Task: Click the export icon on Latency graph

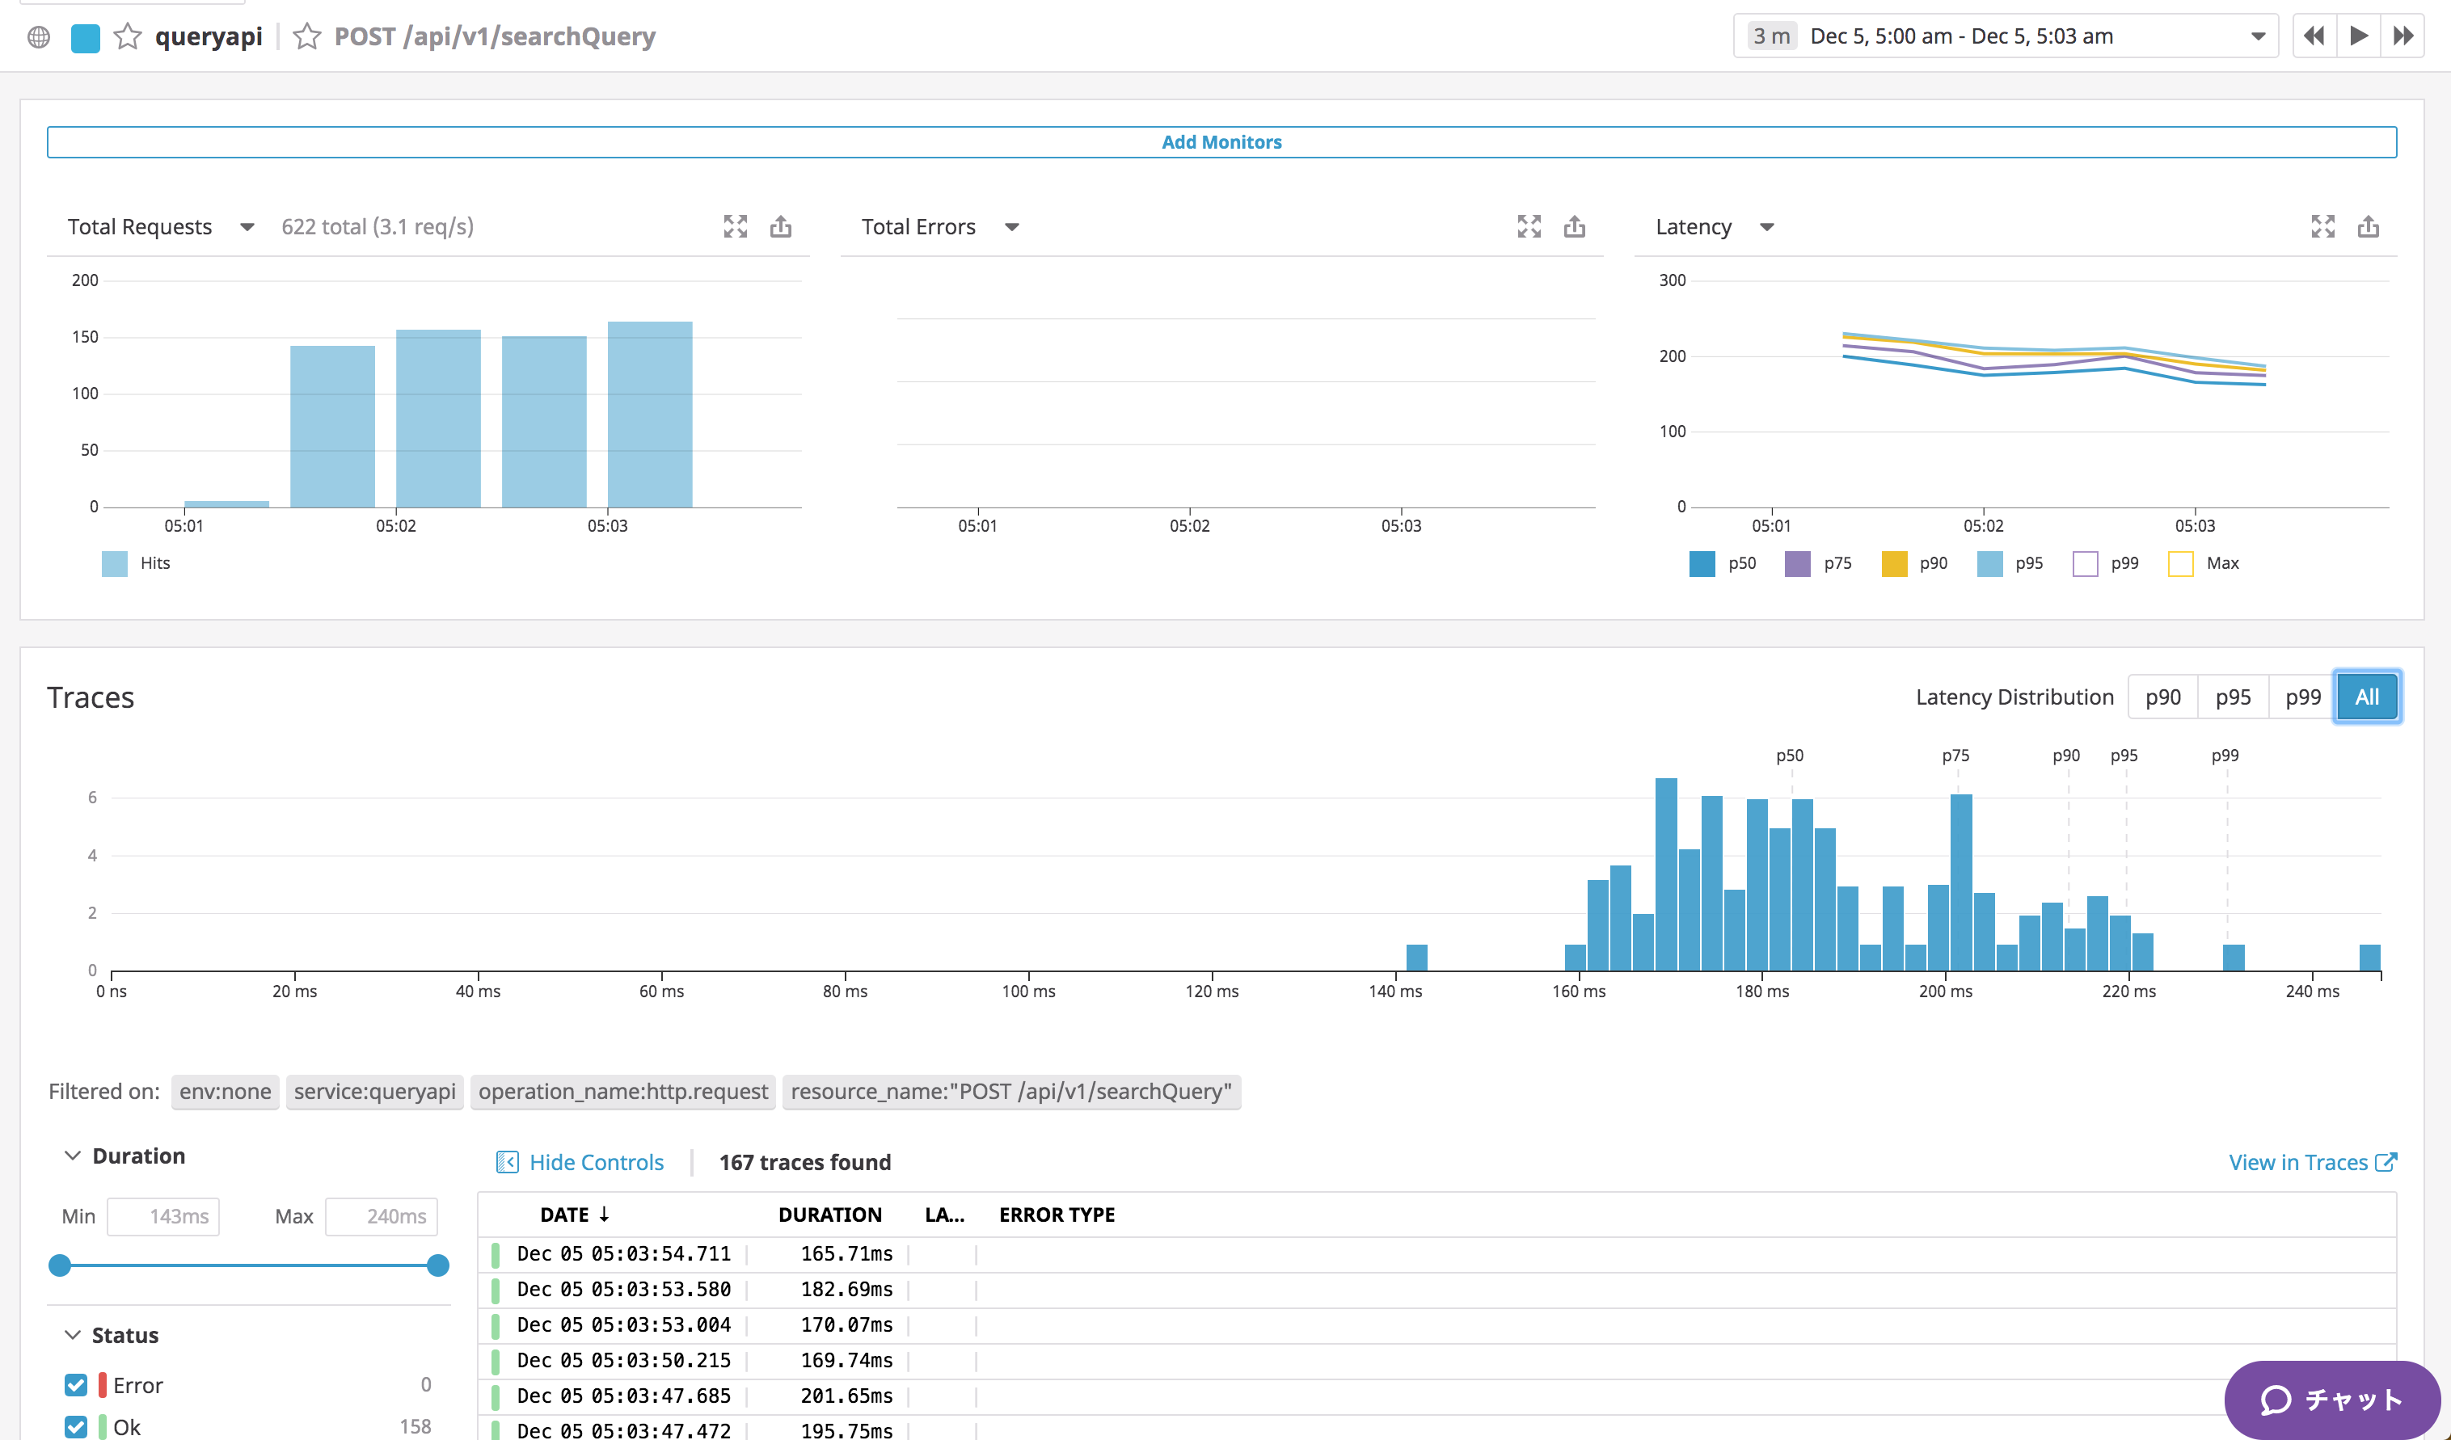Action: (x=2369, y=226)
